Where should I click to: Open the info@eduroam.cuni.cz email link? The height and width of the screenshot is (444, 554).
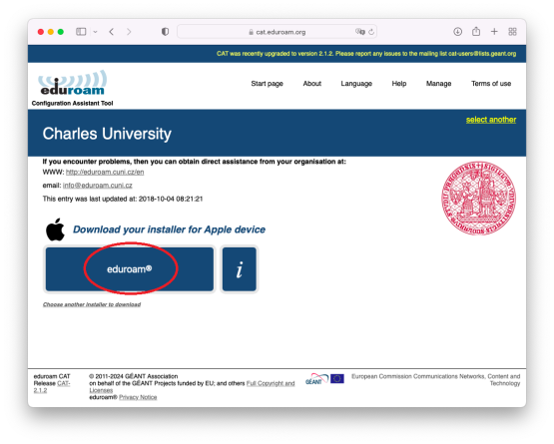click(x=98, y=186)
